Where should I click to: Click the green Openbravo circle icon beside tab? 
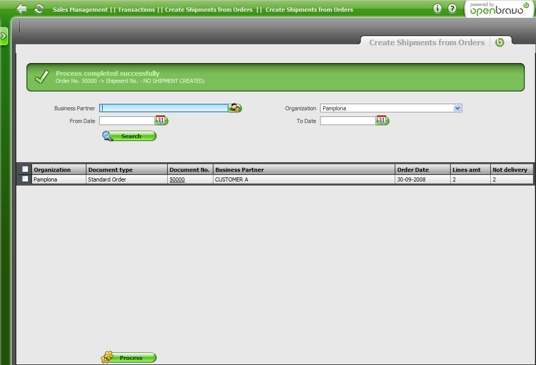click(x=499, y=42)
